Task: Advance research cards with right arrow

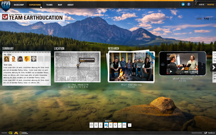Action: [213, 68]
